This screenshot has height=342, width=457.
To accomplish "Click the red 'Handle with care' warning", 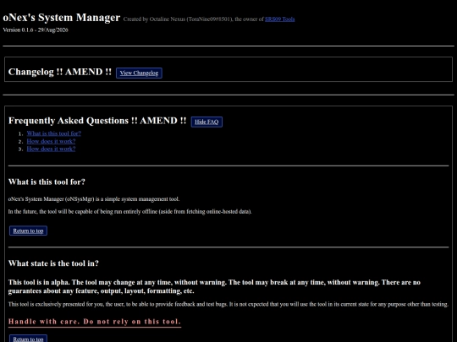I will pos(95,322).
